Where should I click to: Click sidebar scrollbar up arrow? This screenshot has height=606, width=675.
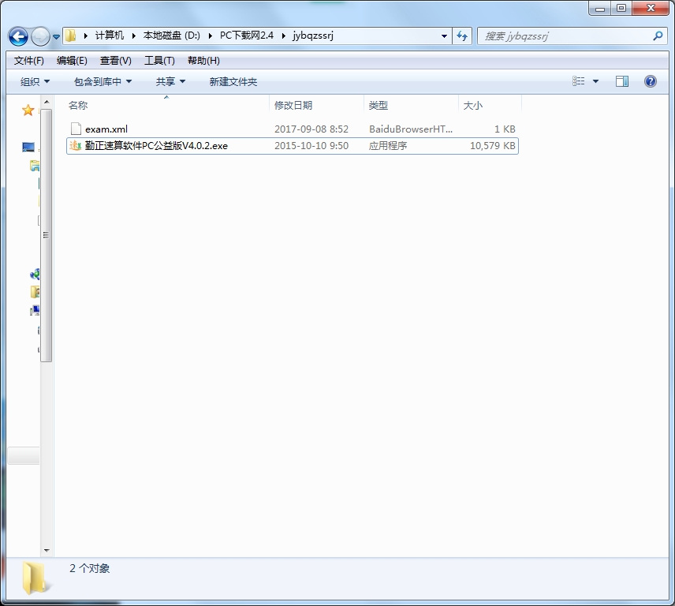[x=47, y=102]
